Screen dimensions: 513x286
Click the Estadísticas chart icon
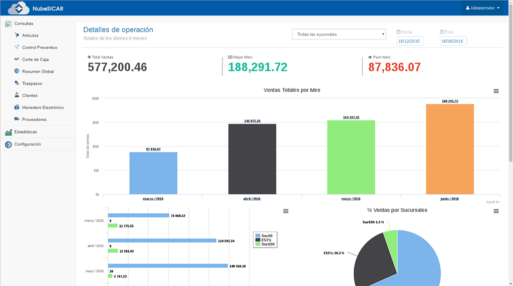[8, 132]
